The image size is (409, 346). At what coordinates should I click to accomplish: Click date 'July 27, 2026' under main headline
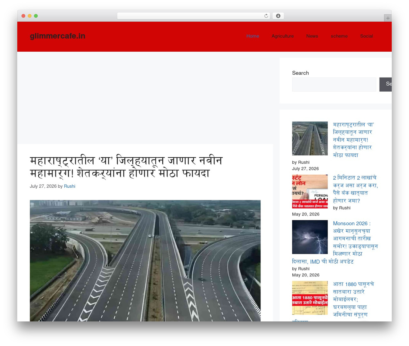coord(43,186)
